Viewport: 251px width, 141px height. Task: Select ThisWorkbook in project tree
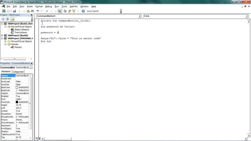pyautogui.click(x=21, y=33)
